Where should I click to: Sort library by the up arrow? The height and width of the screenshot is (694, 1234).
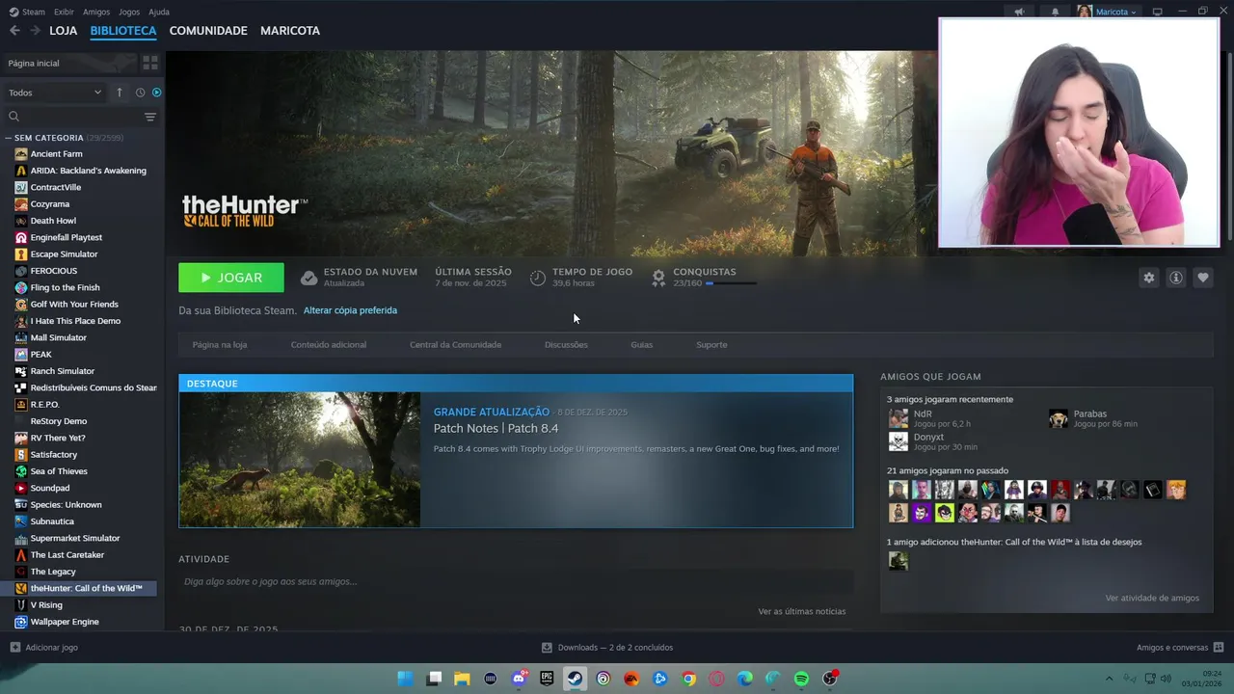[120, 93]
